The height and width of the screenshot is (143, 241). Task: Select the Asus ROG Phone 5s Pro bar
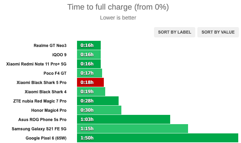(x=123, y=119)
